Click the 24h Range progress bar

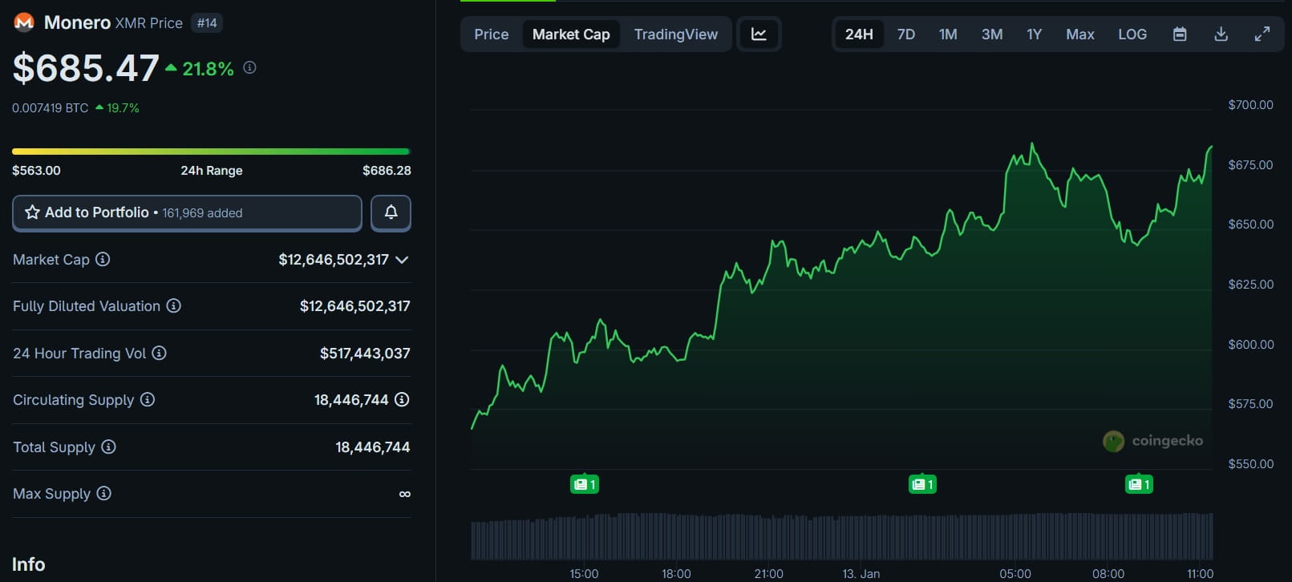pos(211,152)
